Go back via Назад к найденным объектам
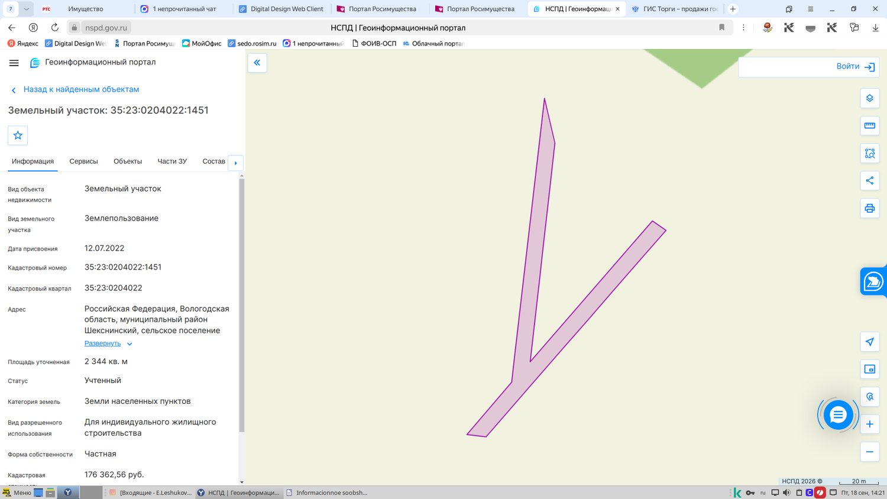Screen dimensions: 887x499 (81, 89)
